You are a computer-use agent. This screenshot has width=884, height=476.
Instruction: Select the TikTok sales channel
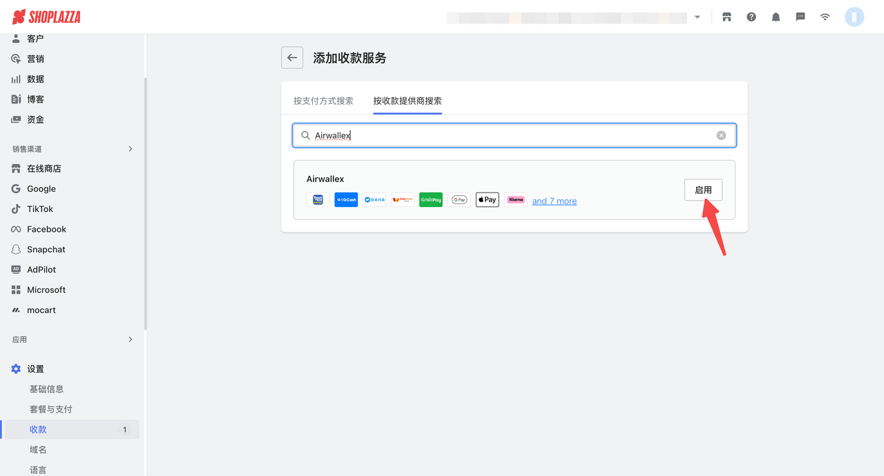[40, 208]
